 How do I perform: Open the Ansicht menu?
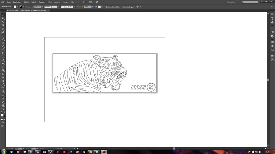(x=57, y=2)
